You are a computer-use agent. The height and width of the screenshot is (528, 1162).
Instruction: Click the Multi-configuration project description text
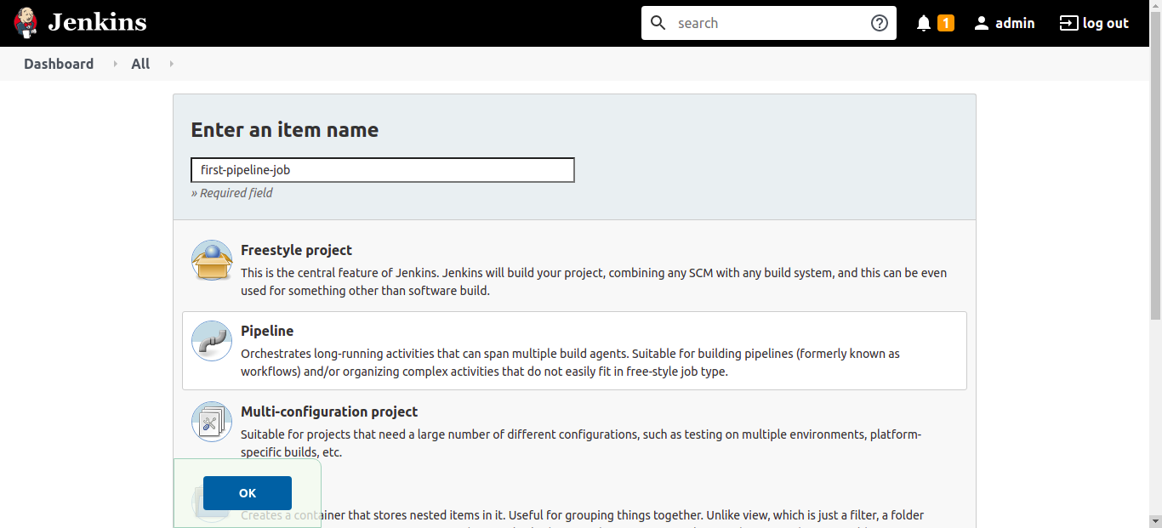tap(581, 443)
